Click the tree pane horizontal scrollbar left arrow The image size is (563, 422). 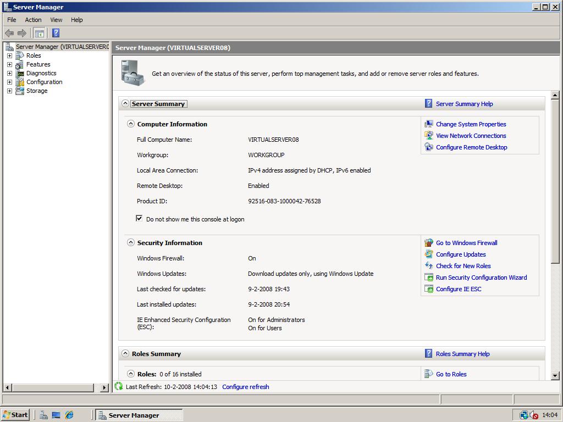point(8,387)
